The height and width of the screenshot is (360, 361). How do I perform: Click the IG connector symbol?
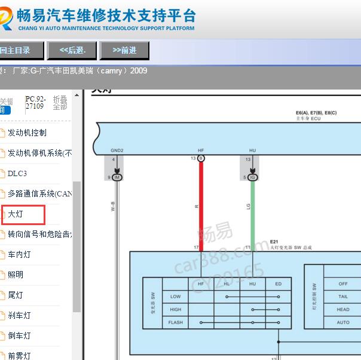click(x=253, y=177)
